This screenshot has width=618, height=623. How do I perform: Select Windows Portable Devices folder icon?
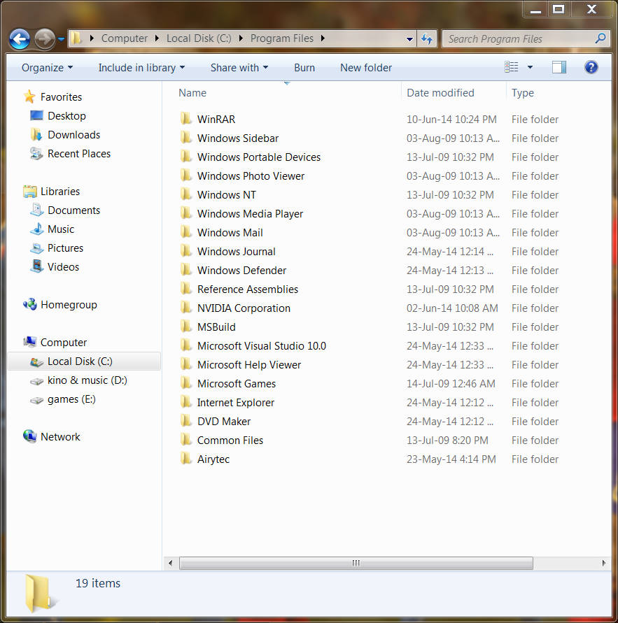[x=185, y=157]
